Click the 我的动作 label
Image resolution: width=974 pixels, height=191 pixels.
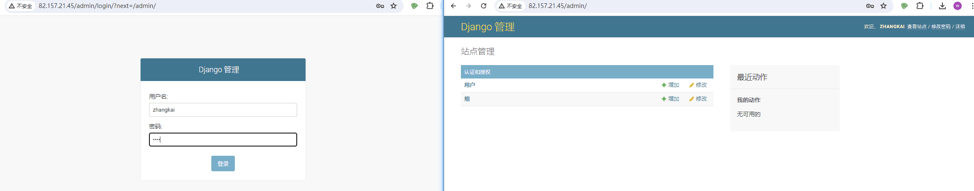click(748, 100)
